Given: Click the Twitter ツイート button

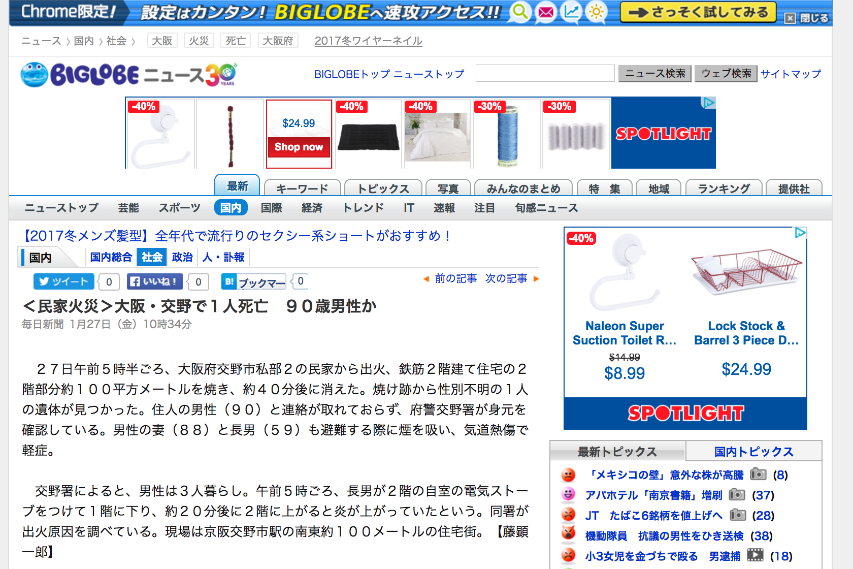Looking at the screenshot, I should tap(63, 281).
